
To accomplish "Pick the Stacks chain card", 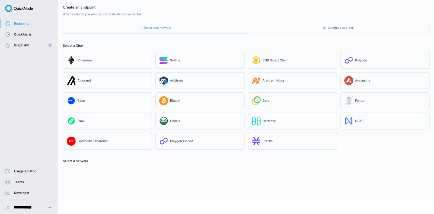I will [x=292, y=141].
